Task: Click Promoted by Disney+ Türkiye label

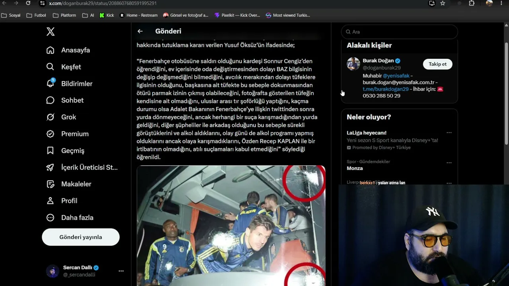Action: [x=379, y=147]
